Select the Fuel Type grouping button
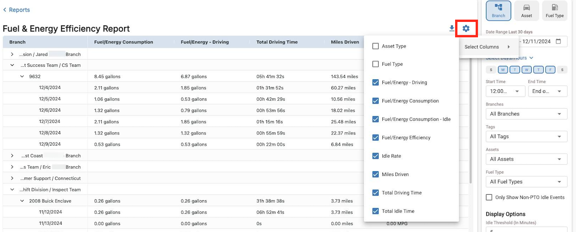Image resolution: width=576 pixels, height=232 pixels. (555, 11)
